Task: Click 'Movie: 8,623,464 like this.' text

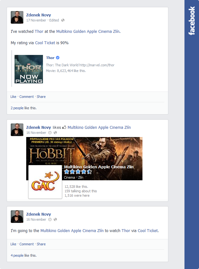Action: pos(66,71)
